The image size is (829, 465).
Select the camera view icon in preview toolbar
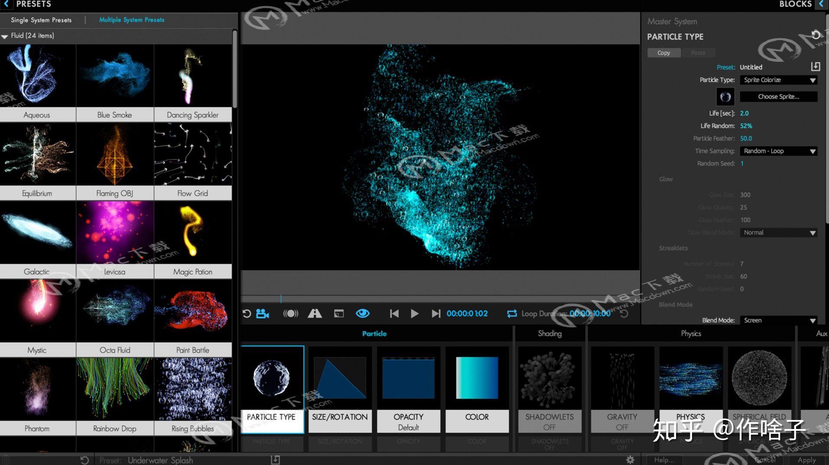tap(263, 313)
